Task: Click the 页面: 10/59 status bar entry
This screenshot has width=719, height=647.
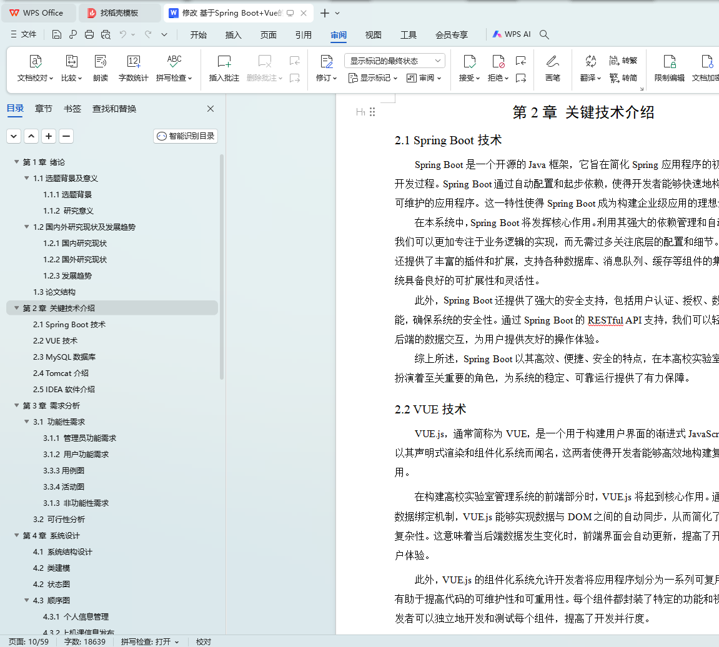Action: 29,641
